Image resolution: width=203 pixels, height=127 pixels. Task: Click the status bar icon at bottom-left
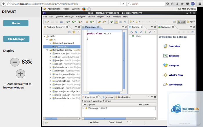click(x=46, y=123)
